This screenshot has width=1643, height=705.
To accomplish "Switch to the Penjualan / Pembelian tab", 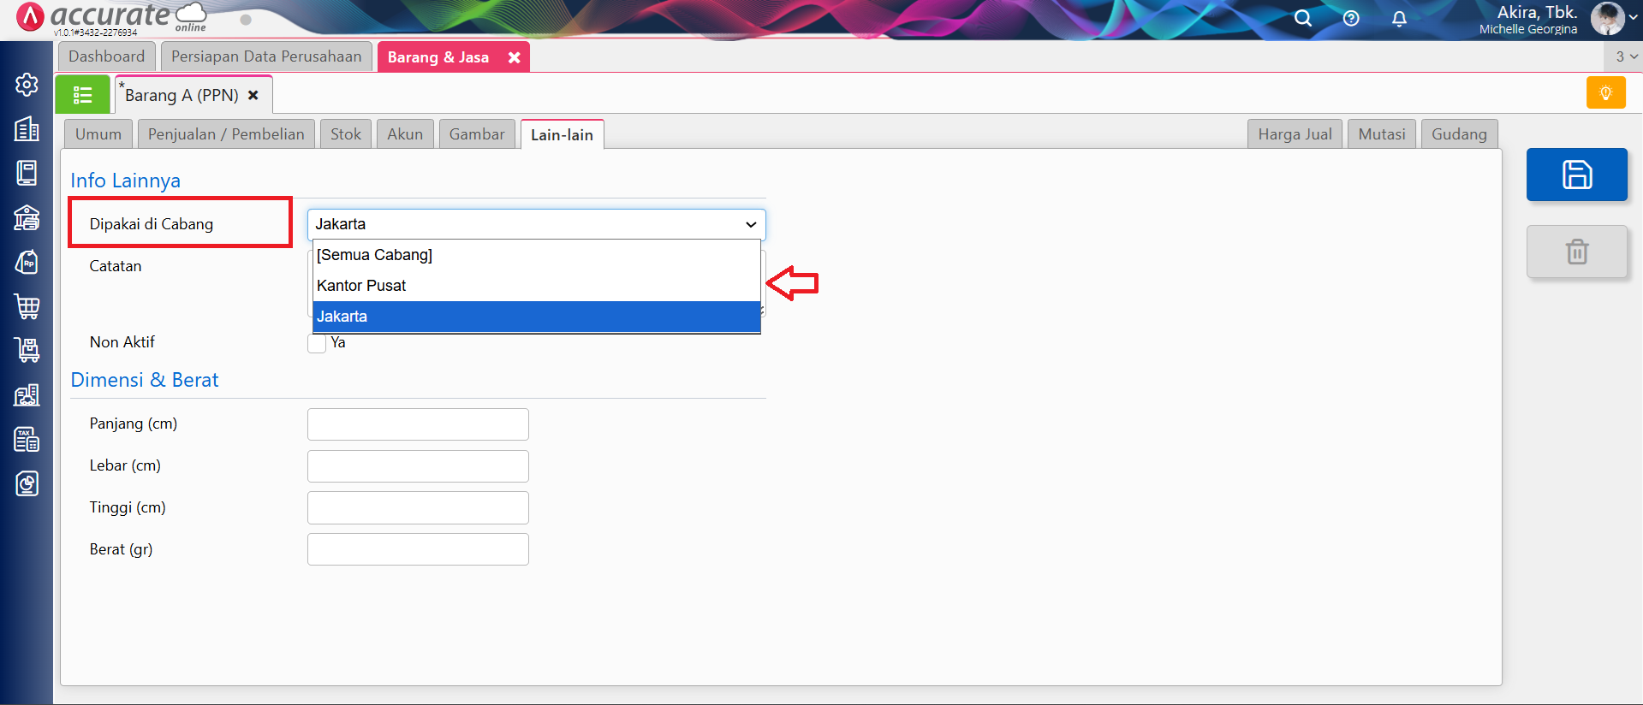I will [x=226, y=134].
